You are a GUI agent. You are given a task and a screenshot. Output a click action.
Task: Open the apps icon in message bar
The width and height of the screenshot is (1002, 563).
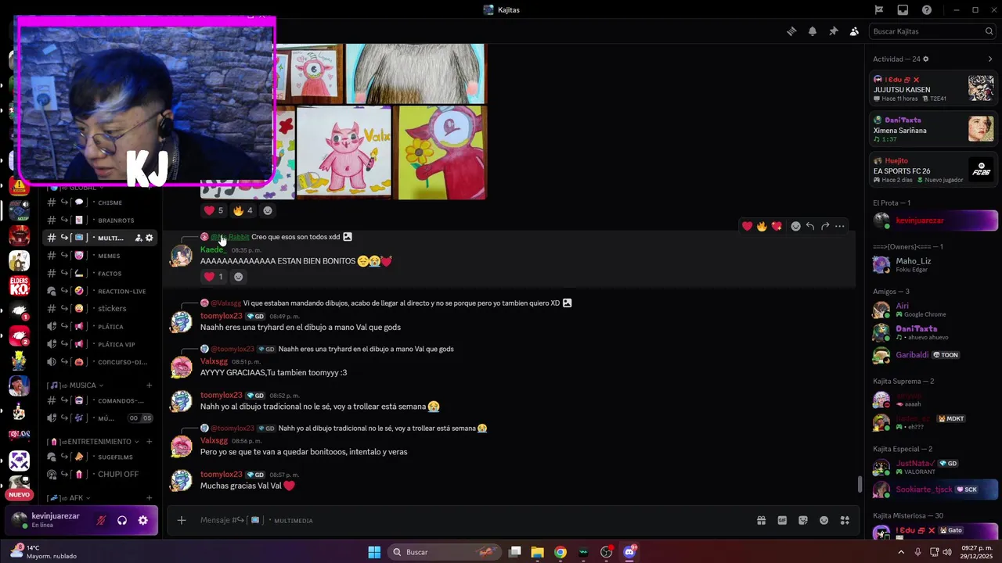845,520
